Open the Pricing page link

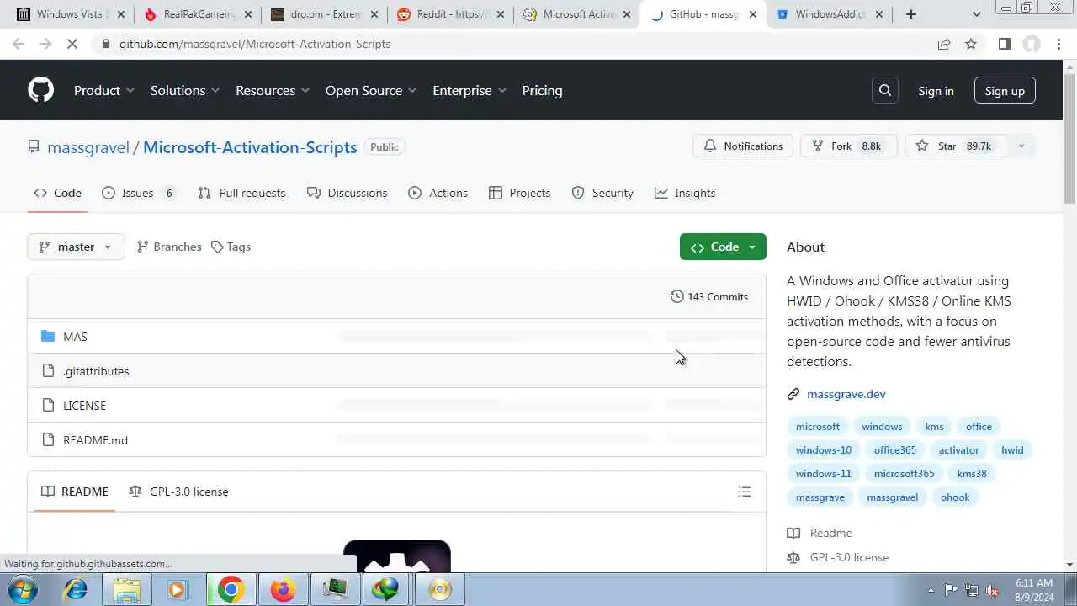point(542,90)
